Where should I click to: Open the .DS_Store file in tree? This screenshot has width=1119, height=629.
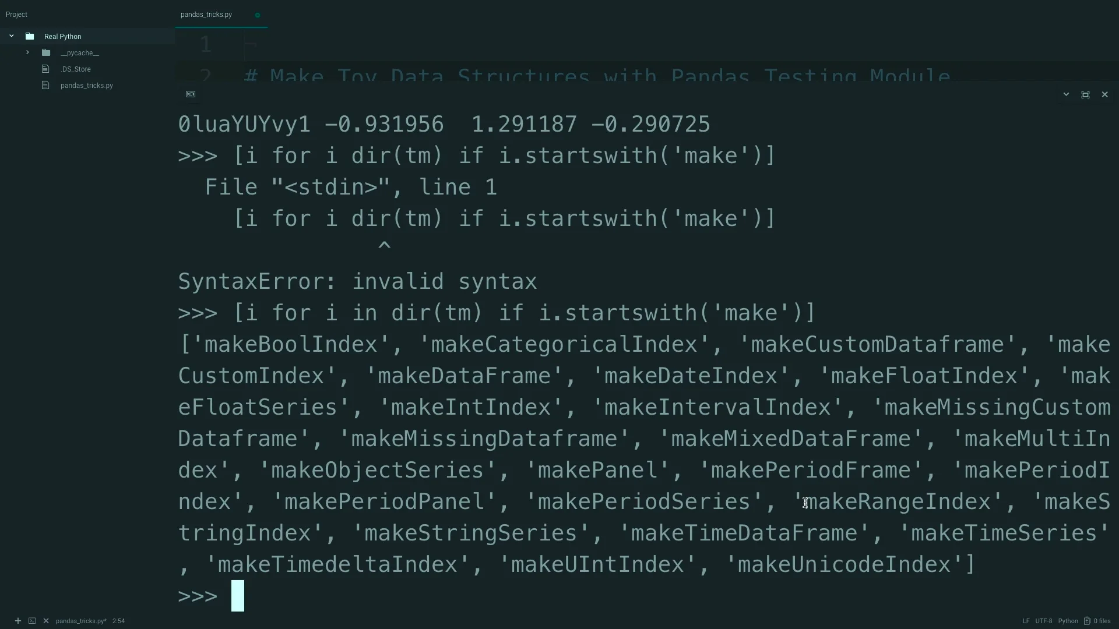pyautogui.click(x=76, y=69)
